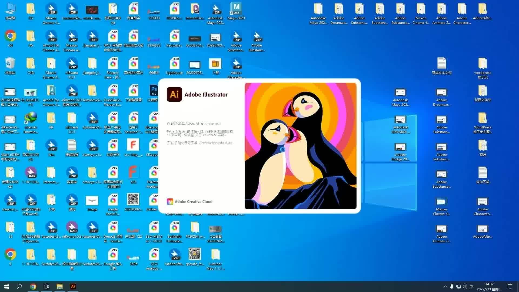Toggle the Chinese input method indicator
The image size is (519, 292).
(471, 287)
